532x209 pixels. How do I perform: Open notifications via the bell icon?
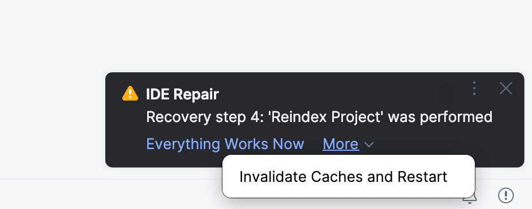[x=470, y=198]
